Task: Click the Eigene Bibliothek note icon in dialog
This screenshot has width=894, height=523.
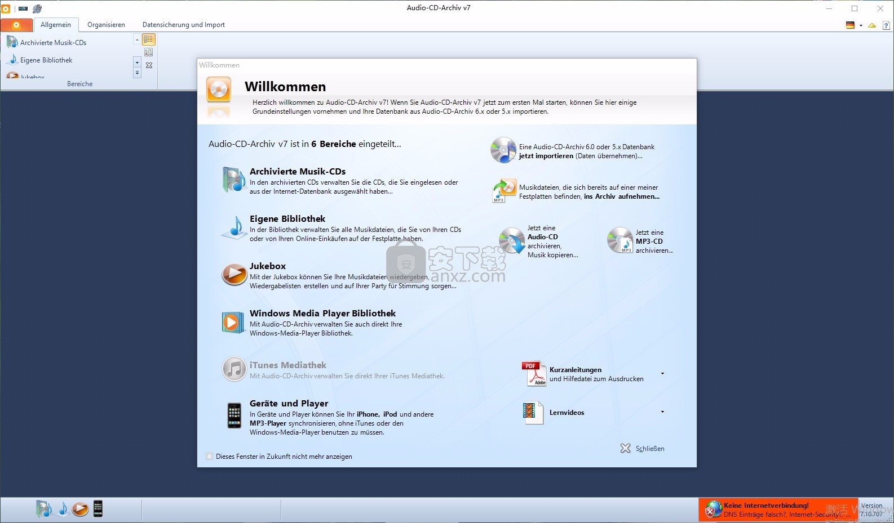Action: pos(234,227)
